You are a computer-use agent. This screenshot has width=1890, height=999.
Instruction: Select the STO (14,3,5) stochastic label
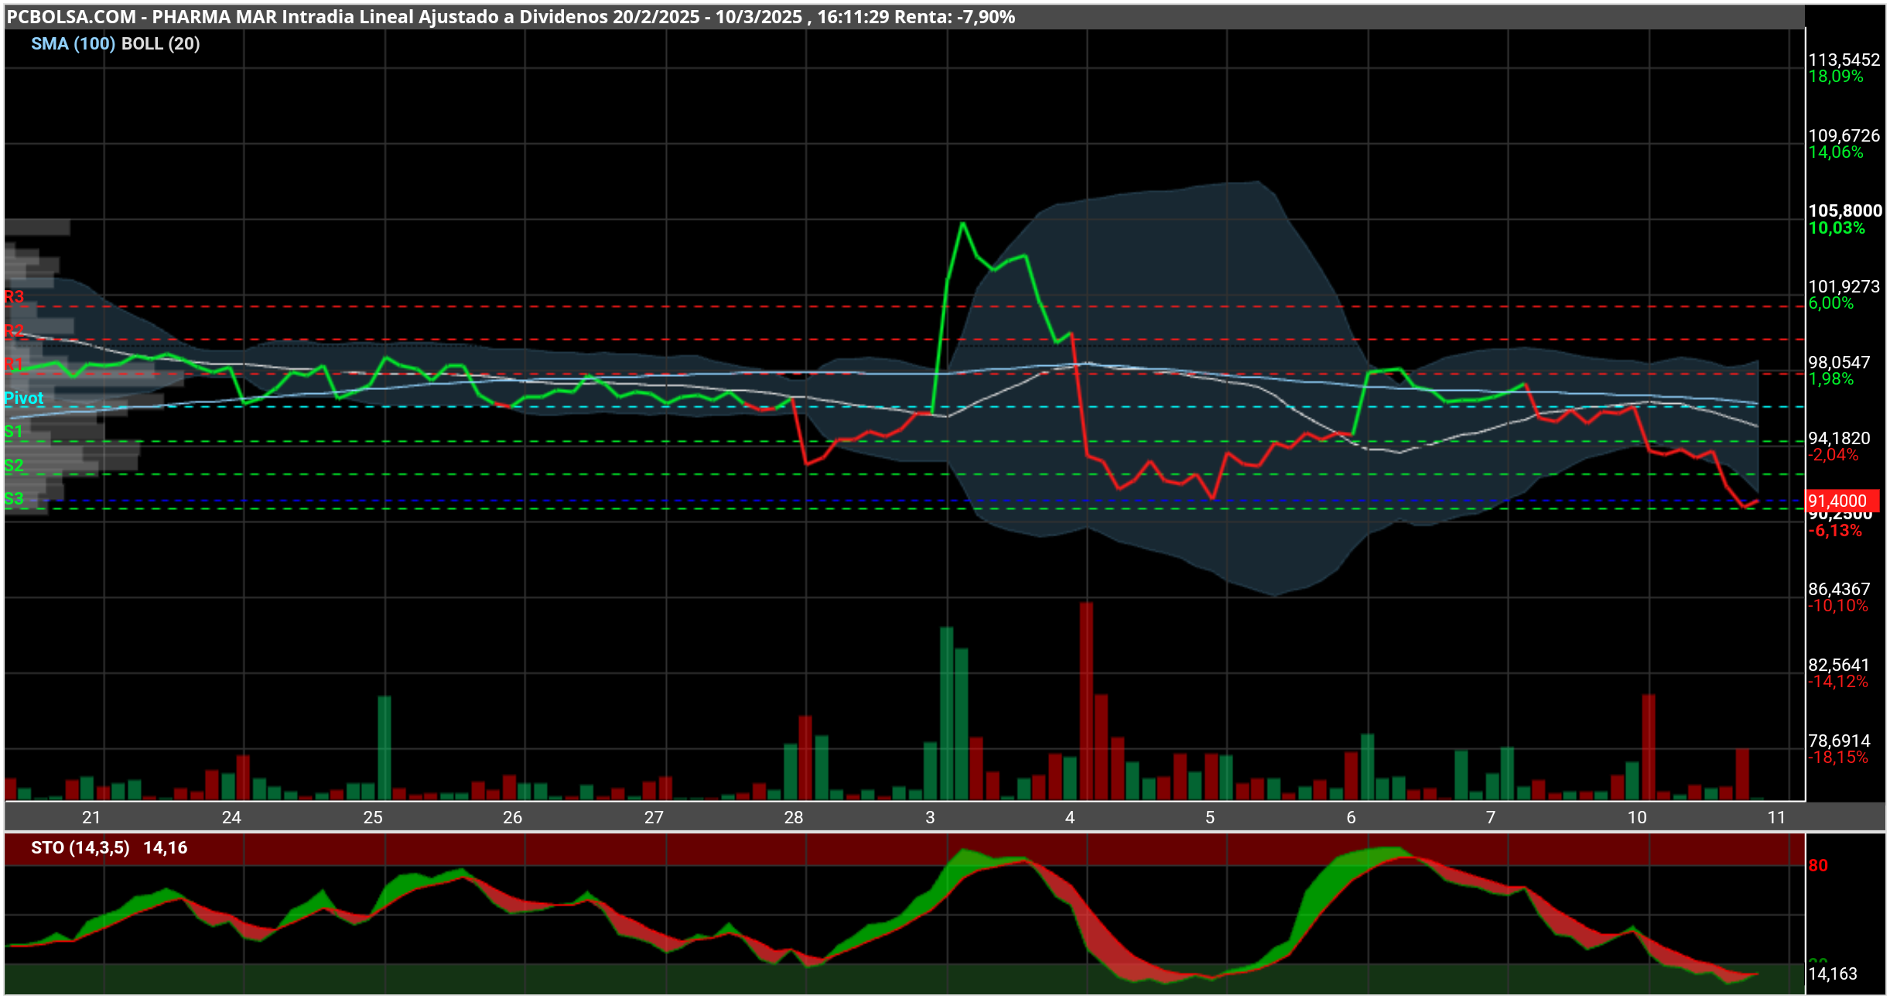coord(80,848)
